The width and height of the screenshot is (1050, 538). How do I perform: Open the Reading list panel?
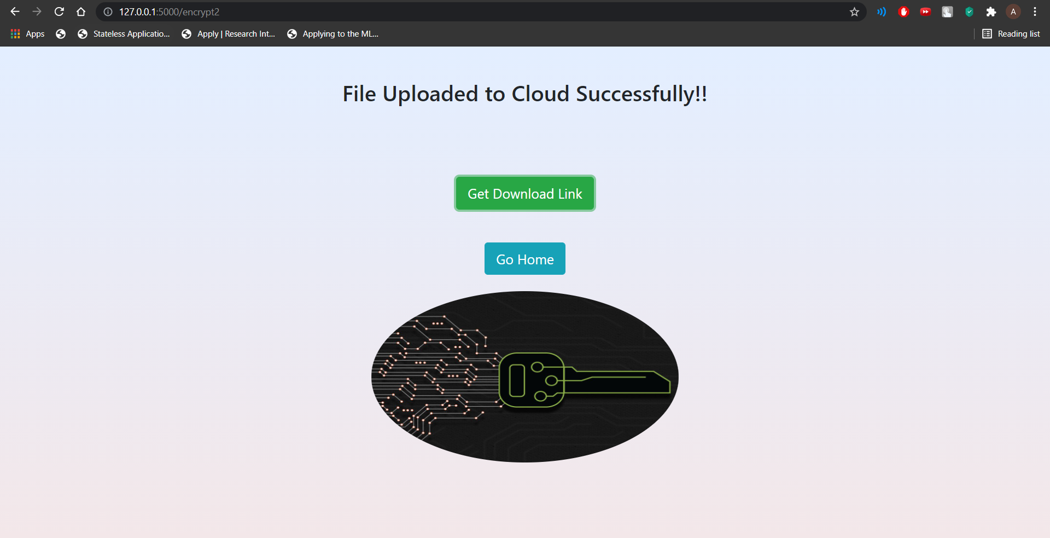(1011, 34)
